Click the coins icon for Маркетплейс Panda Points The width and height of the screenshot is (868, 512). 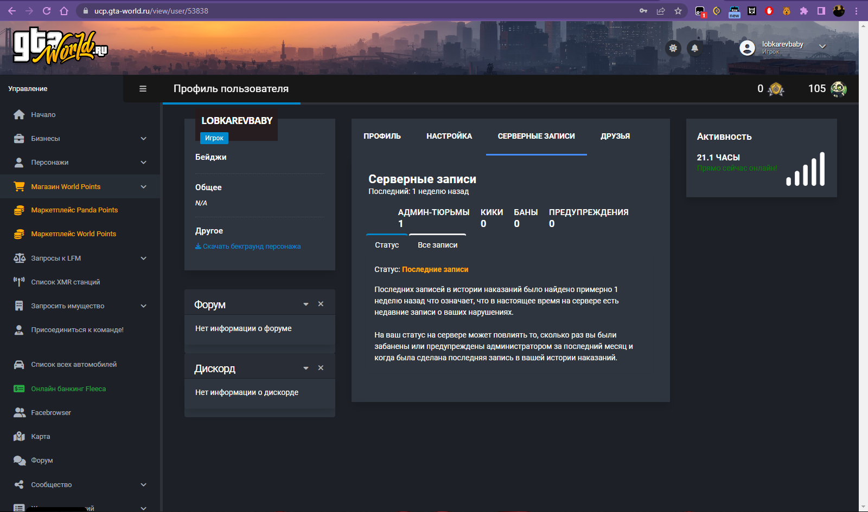(19, 210)
